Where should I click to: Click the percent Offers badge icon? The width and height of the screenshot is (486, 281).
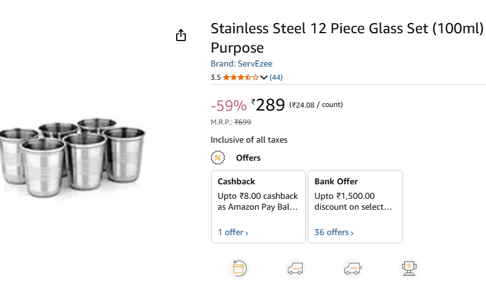[217, 158]
